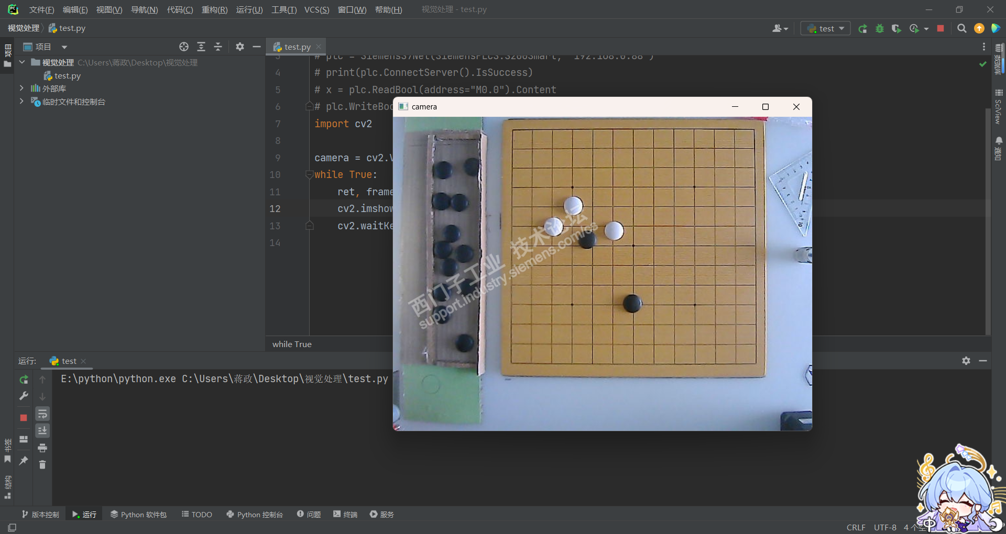Stop the program using the top toolbar stop button
Viewport: 1006px width, 534px height.
[x=941, y=29]
